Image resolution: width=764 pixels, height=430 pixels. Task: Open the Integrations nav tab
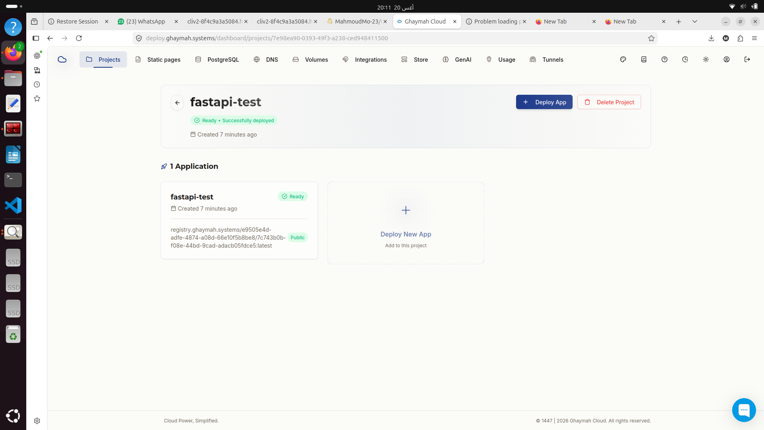click(x=364, y=59)
